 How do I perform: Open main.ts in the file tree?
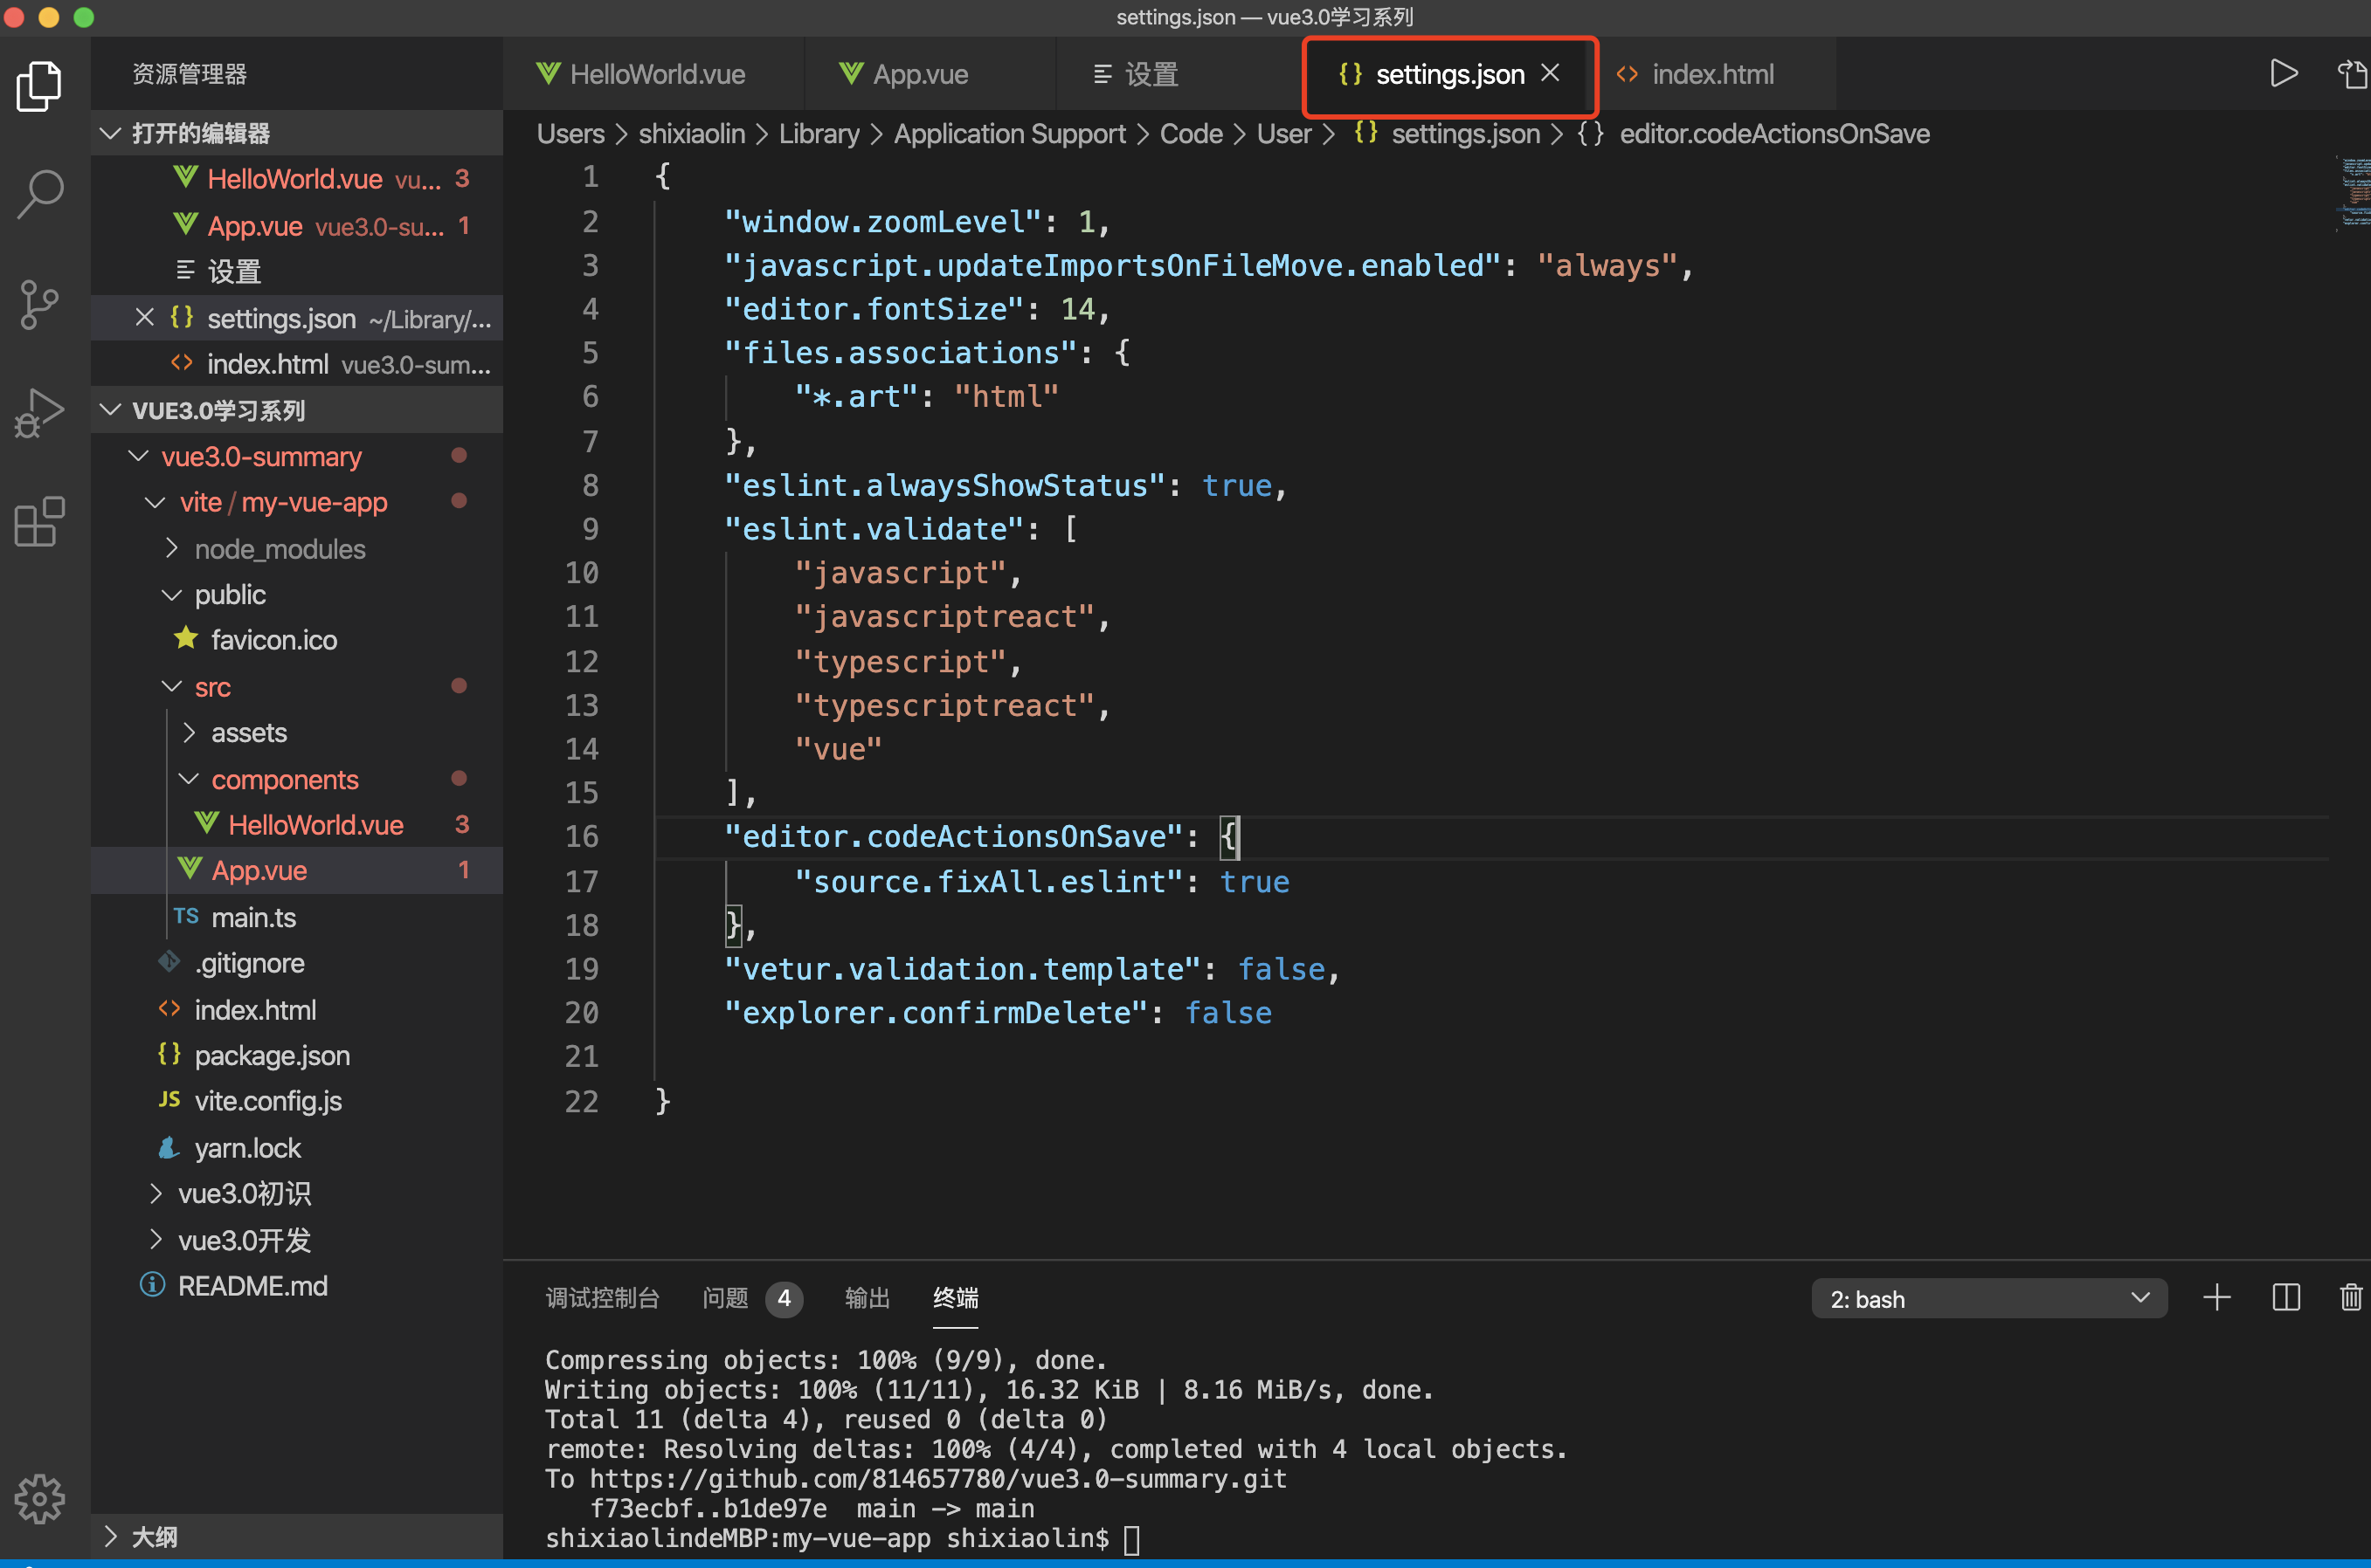pos(253,917)
